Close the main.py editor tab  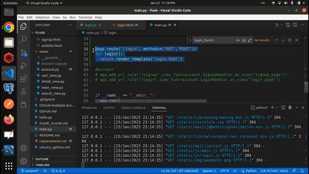[175, 25]
